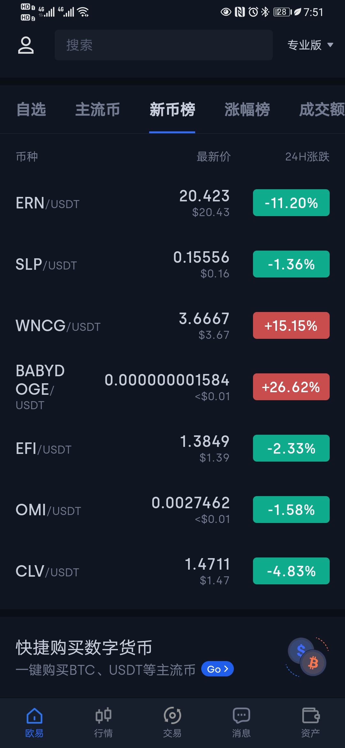Sort by 24H涨跌 column header
Image resolution: width=345 pixels, height=748 pixels.
tap(307, 157)
